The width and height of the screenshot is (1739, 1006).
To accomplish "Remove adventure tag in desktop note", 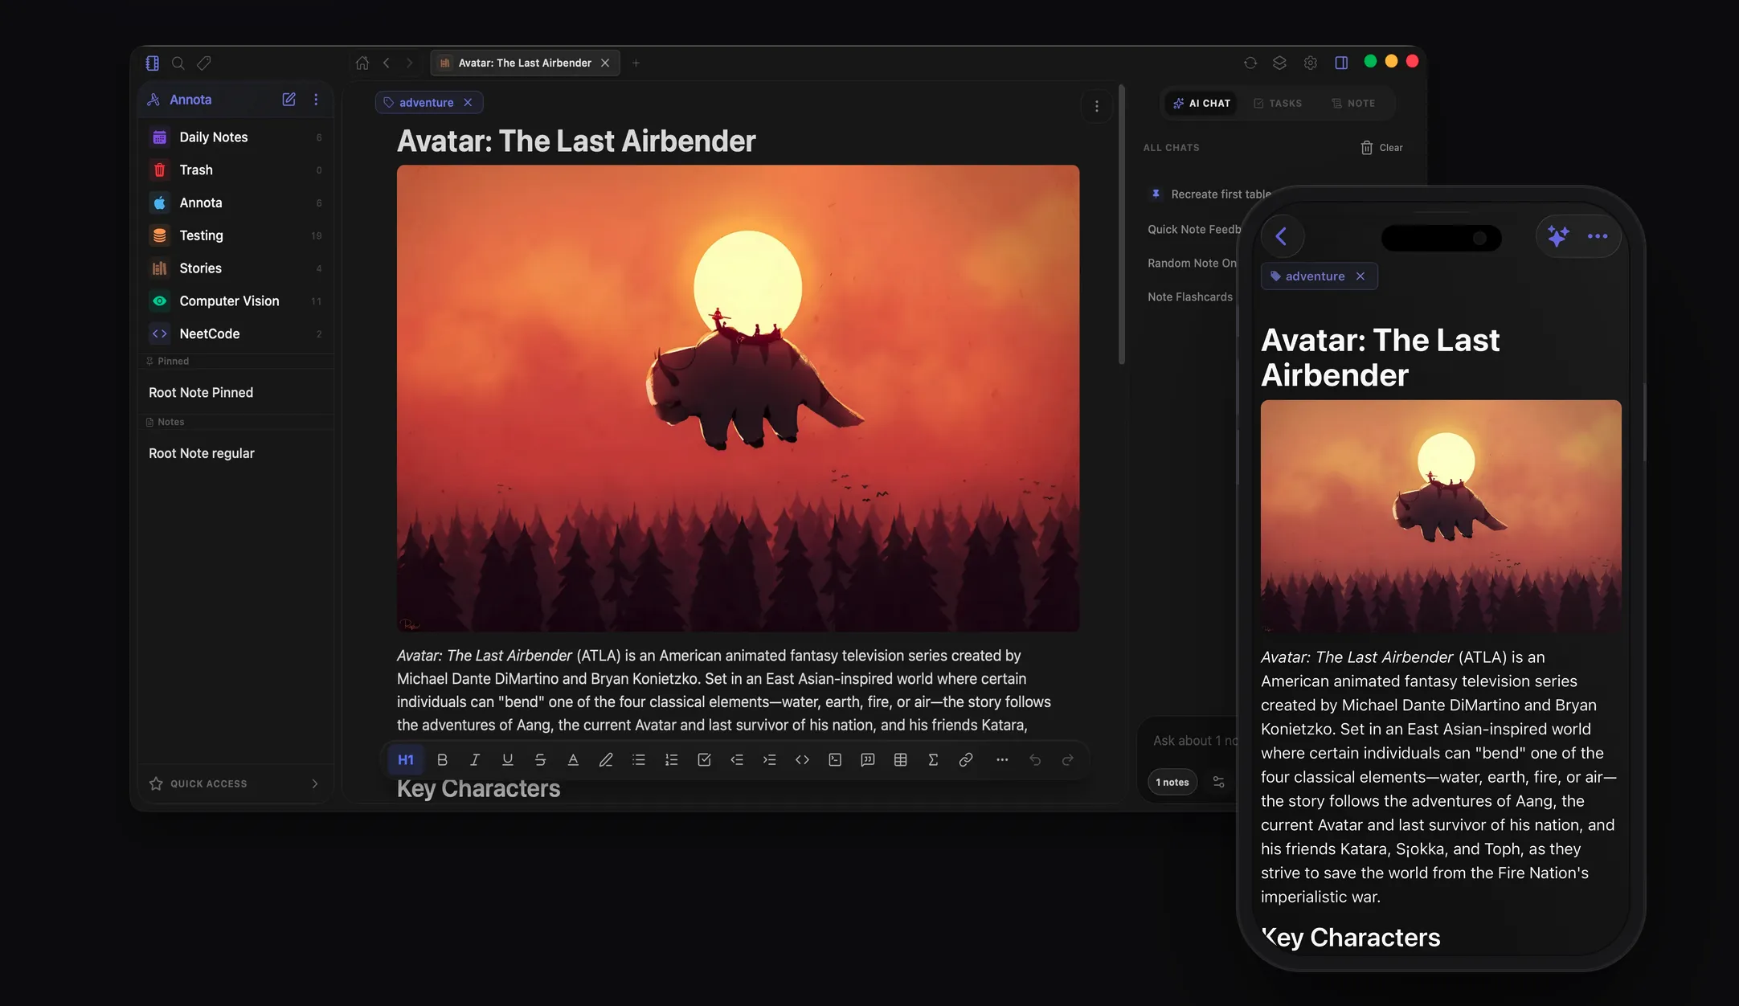I will pyautogui.click(x=468, y=103).
